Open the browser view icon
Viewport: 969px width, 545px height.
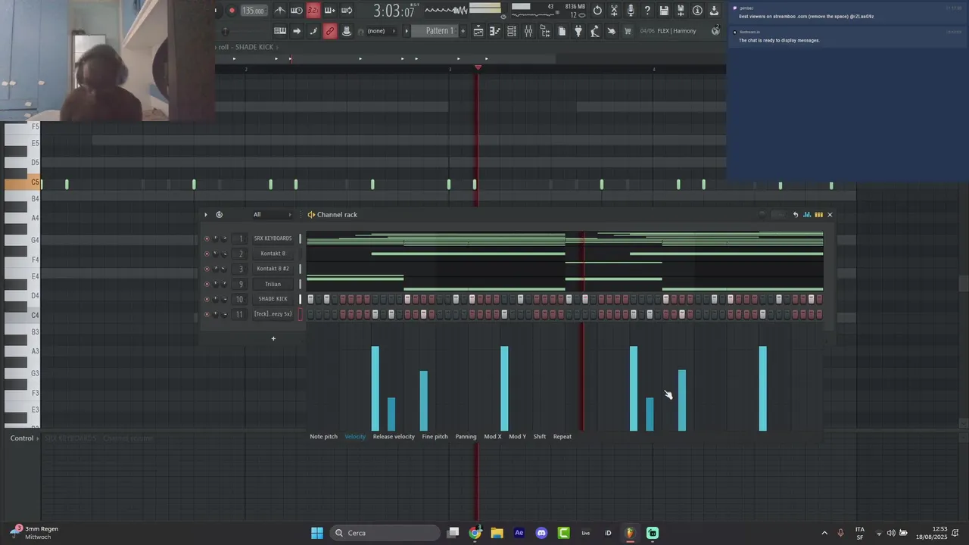[546, 31]
